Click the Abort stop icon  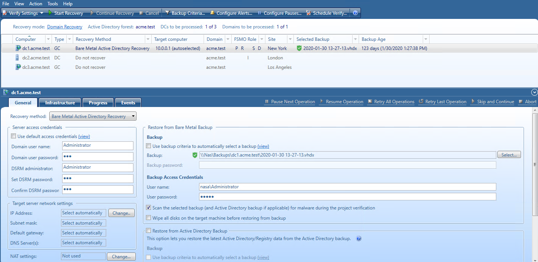coord(521,101)
